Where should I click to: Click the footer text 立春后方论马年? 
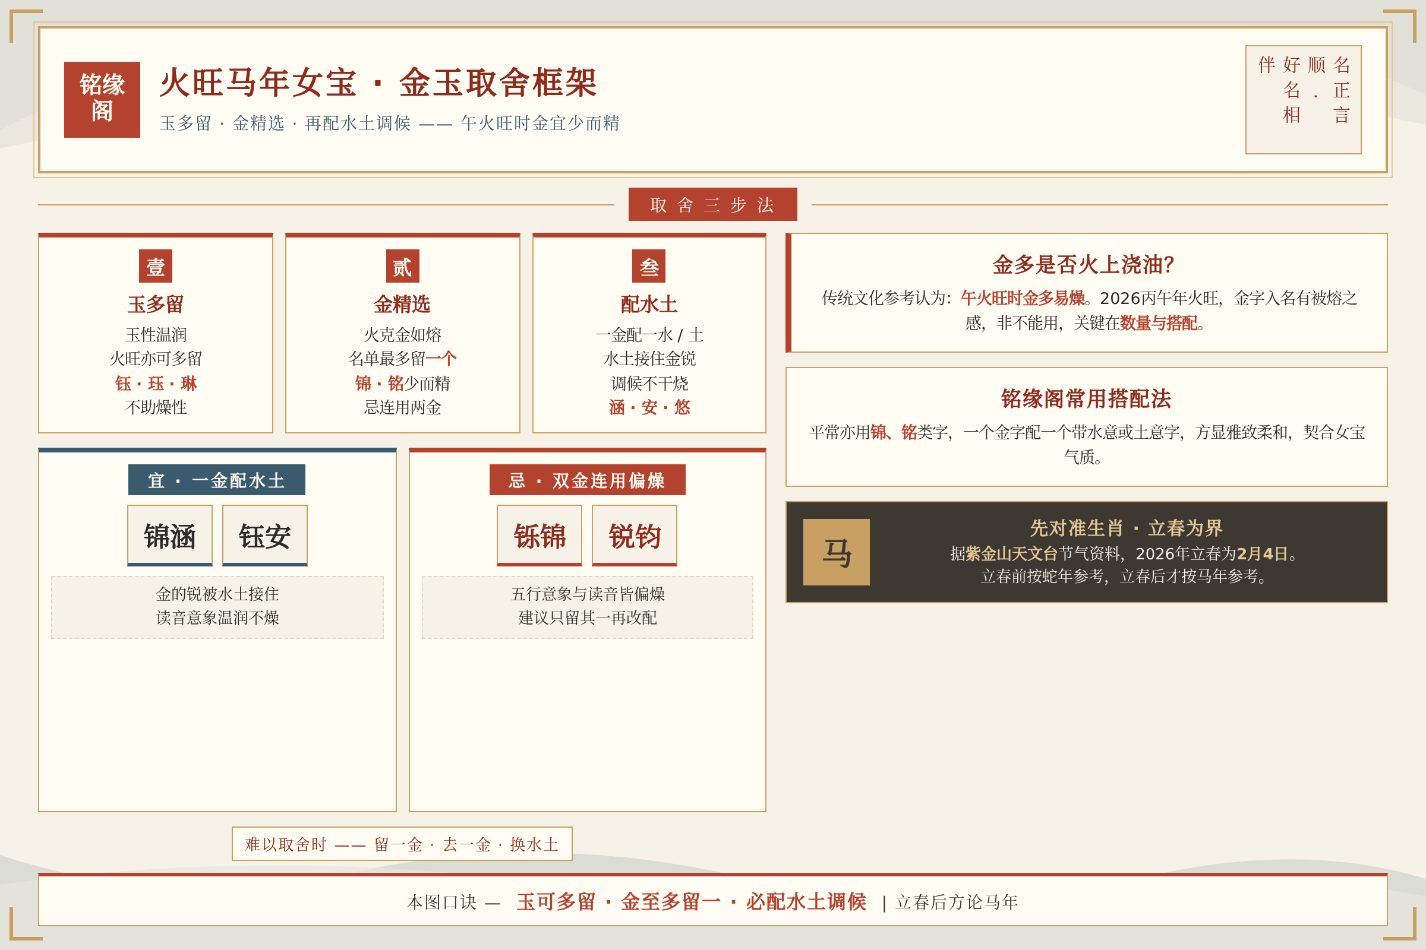tap(957, 902)
